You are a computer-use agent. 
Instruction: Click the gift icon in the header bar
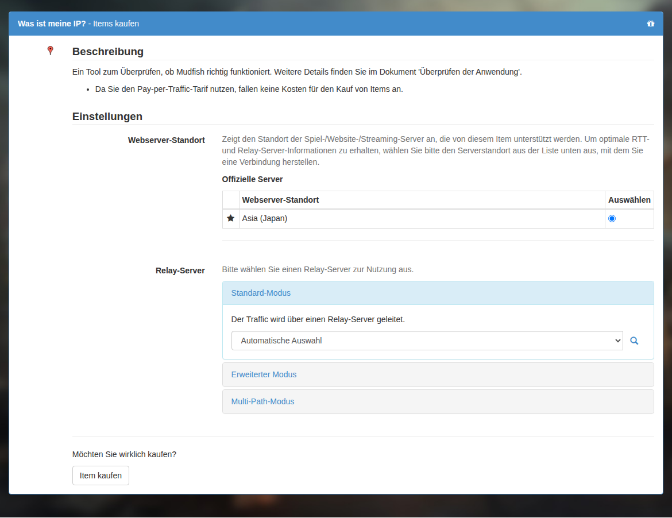pos(651,24)
